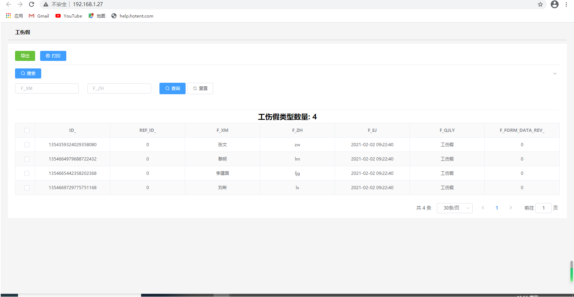The width and height of the screenshot is (574, 297).
Task: Open the YouTube bookmark
Action: click(x=69, y=16)
